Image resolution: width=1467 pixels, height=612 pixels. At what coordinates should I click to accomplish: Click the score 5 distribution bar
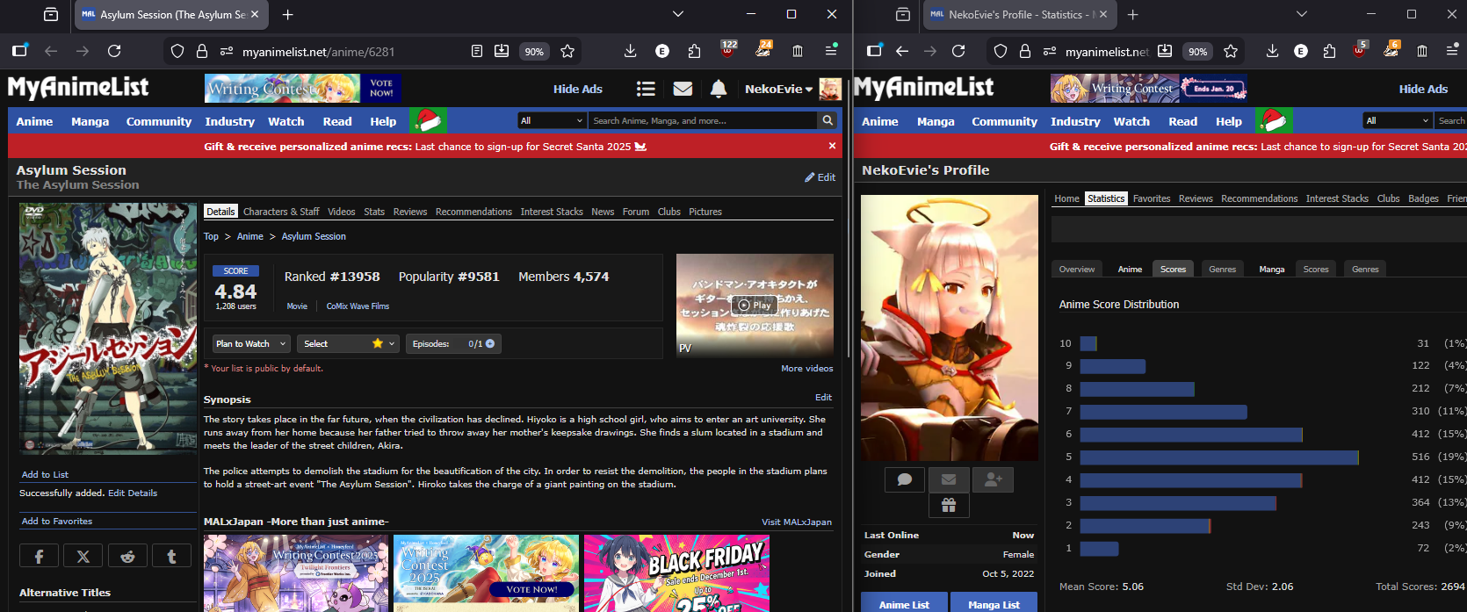(x=1219, y=457)
